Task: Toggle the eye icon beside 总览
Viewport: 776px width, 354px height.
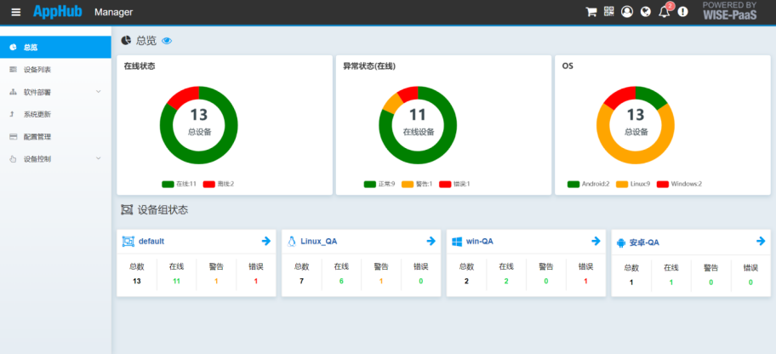Action: point(167,41)
